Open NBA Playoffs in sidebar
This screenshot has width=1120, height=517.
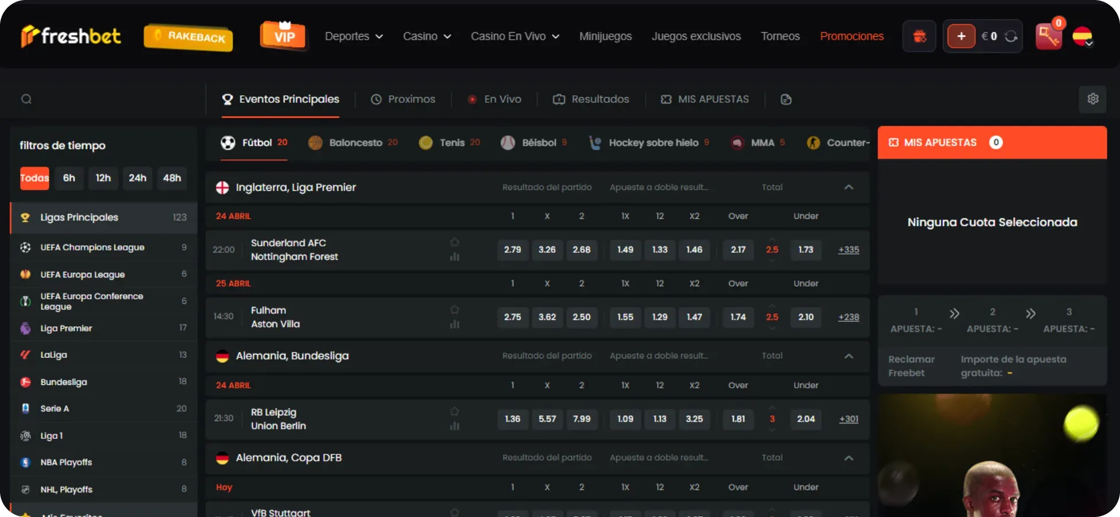tap(104, 462)
